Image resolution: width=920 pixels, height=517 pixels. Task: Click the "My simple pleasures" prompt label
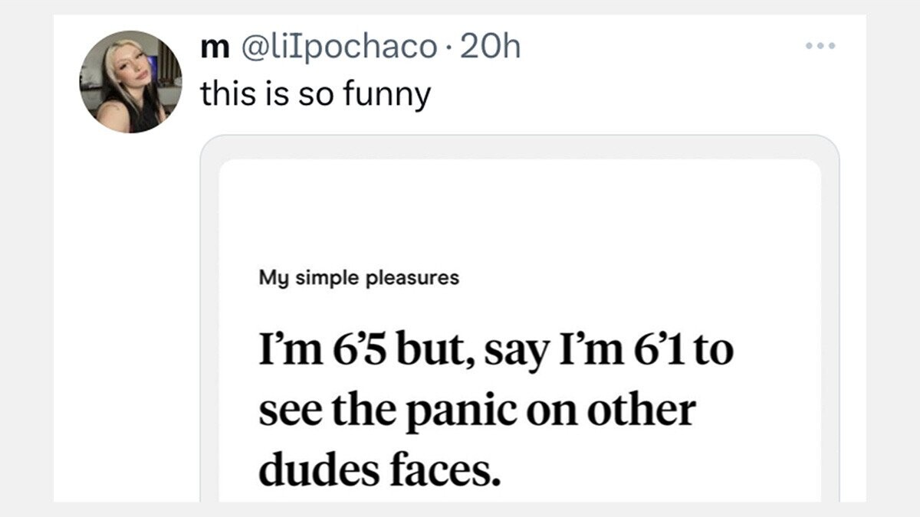coord(359,278)
